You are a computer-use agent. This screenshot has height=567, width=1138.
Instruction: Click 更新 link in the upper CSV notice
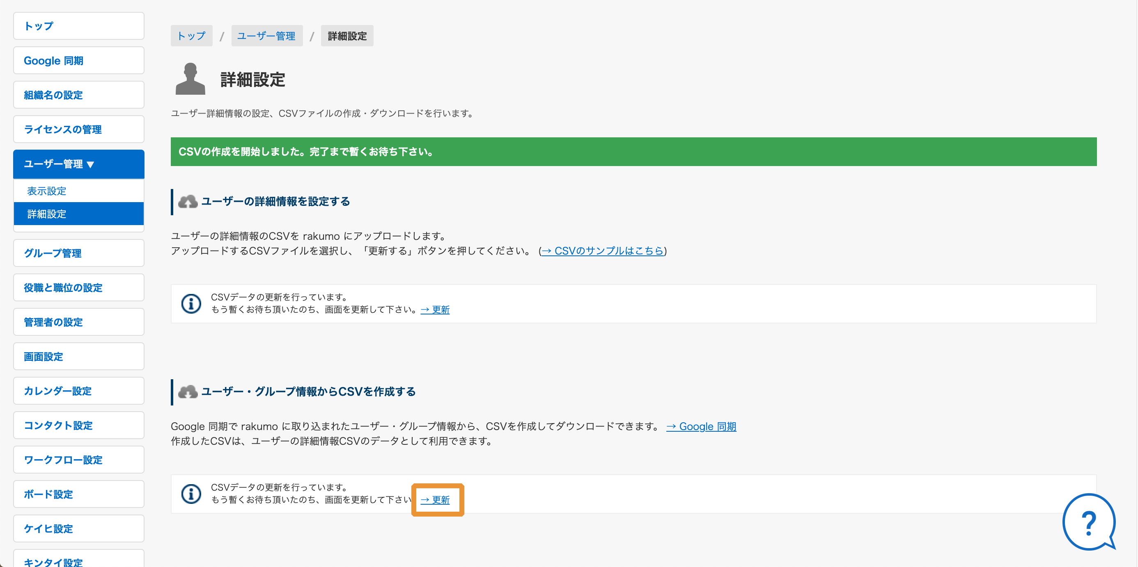click(435, 310)
